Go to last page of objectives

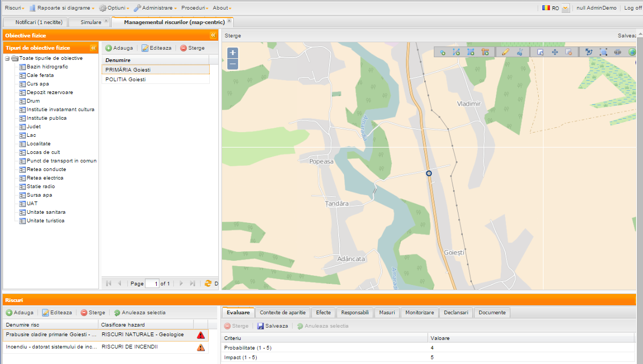(193, 283)
